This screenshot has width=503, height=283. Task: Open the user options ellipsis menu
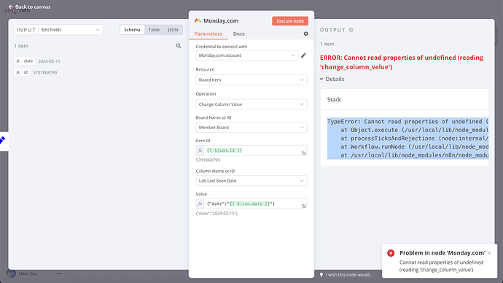pyautogui.click(x=59, y=274)
